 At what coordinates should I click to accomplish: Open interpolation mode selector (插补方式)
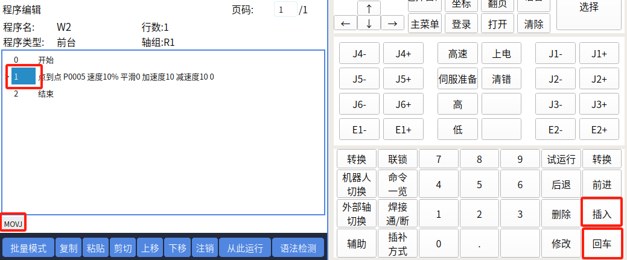397,244
